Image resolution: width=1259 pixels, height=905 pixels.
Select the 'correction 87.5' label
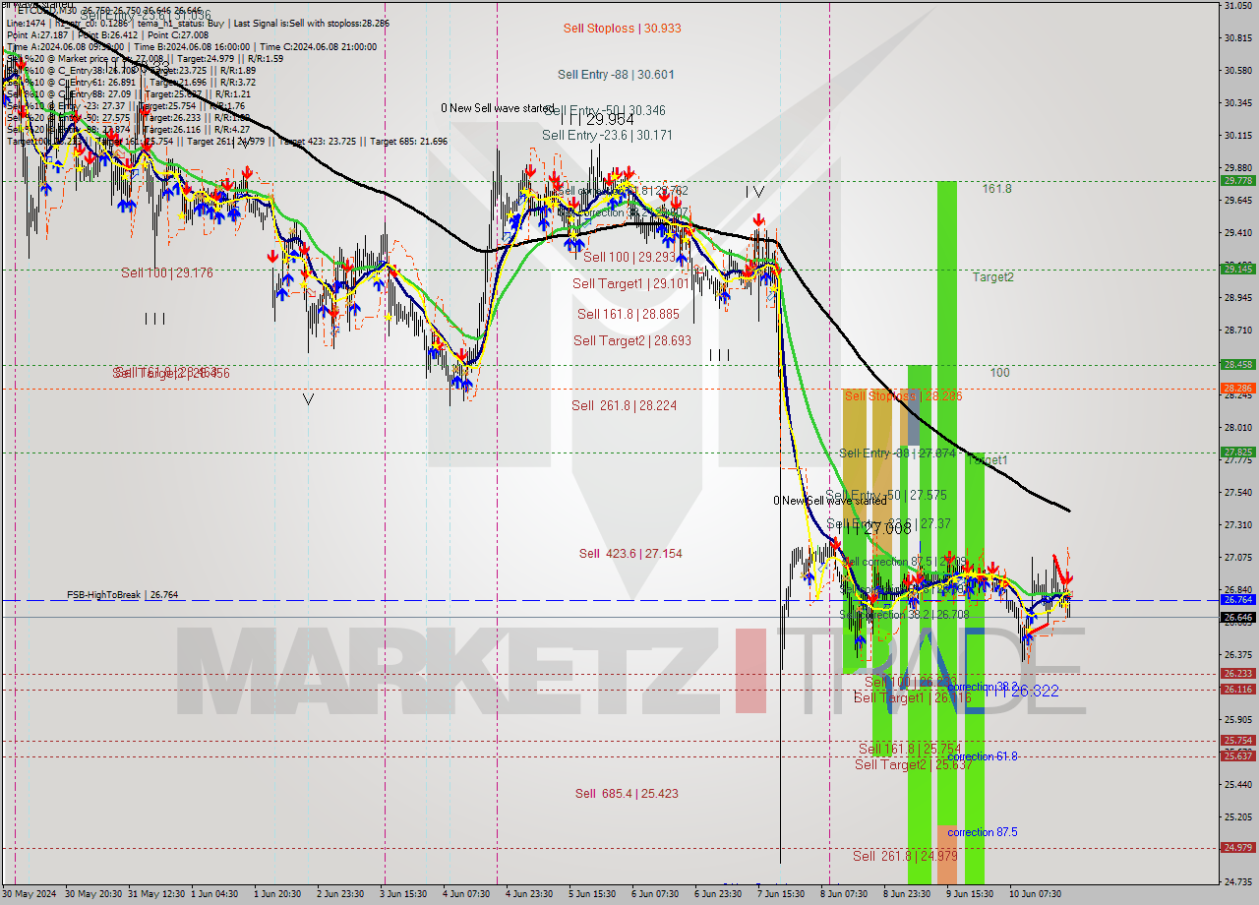[983, 832]
